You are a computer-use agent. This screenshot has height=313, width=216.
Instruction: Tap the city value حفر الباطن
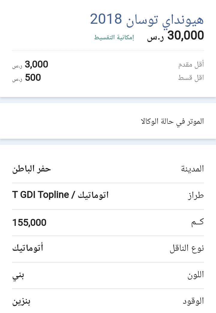pos(31,169)
